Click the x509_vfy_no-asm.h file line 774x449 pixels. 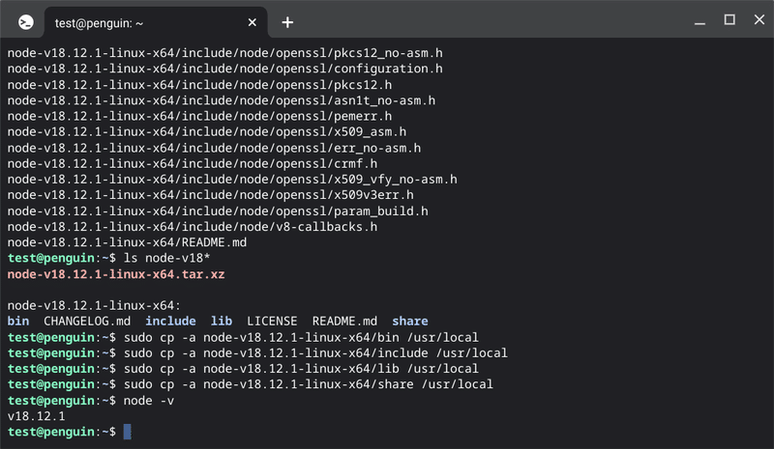[232, 180]
